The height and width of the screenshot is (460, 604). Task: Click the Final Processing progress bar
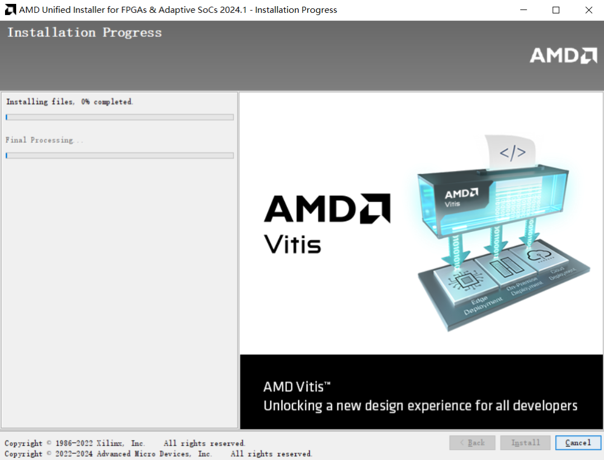[x=119, y=155]
